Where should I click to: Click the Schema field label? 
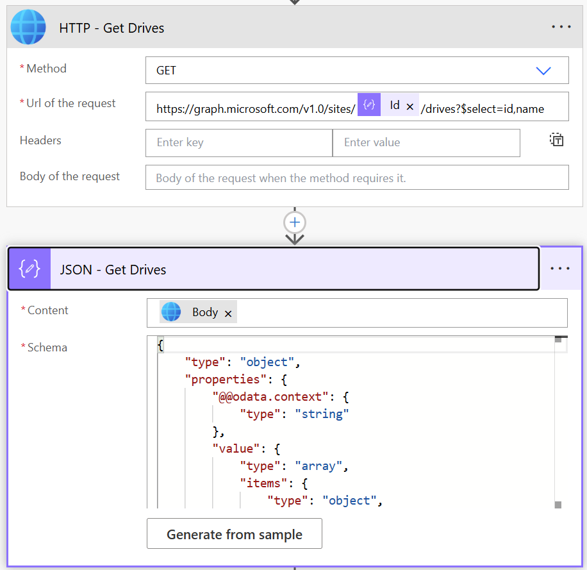[x=47, y=348]
